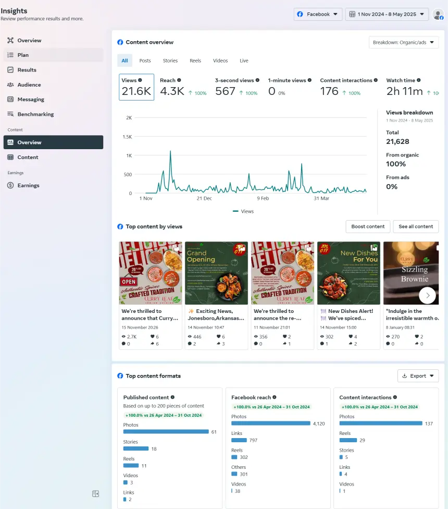Select the Content interactions 176 metric
The height and width of the screenshot is (509, 448).
point(349,87)
